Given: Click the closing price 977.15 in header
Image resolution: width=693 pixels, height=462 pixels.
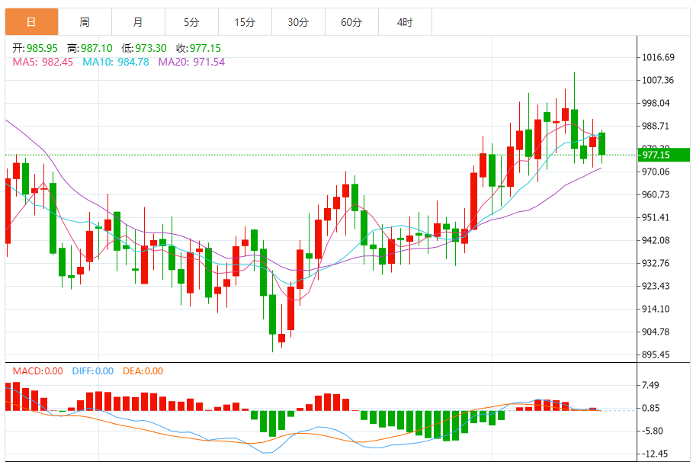Looking at the screenshot, I should click(x=206, y=48).
